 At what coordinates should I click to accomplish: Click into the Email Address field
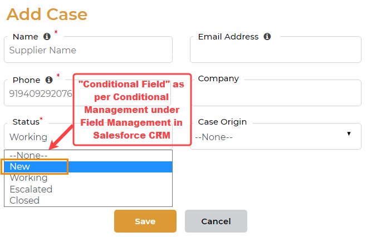[275, 52]
